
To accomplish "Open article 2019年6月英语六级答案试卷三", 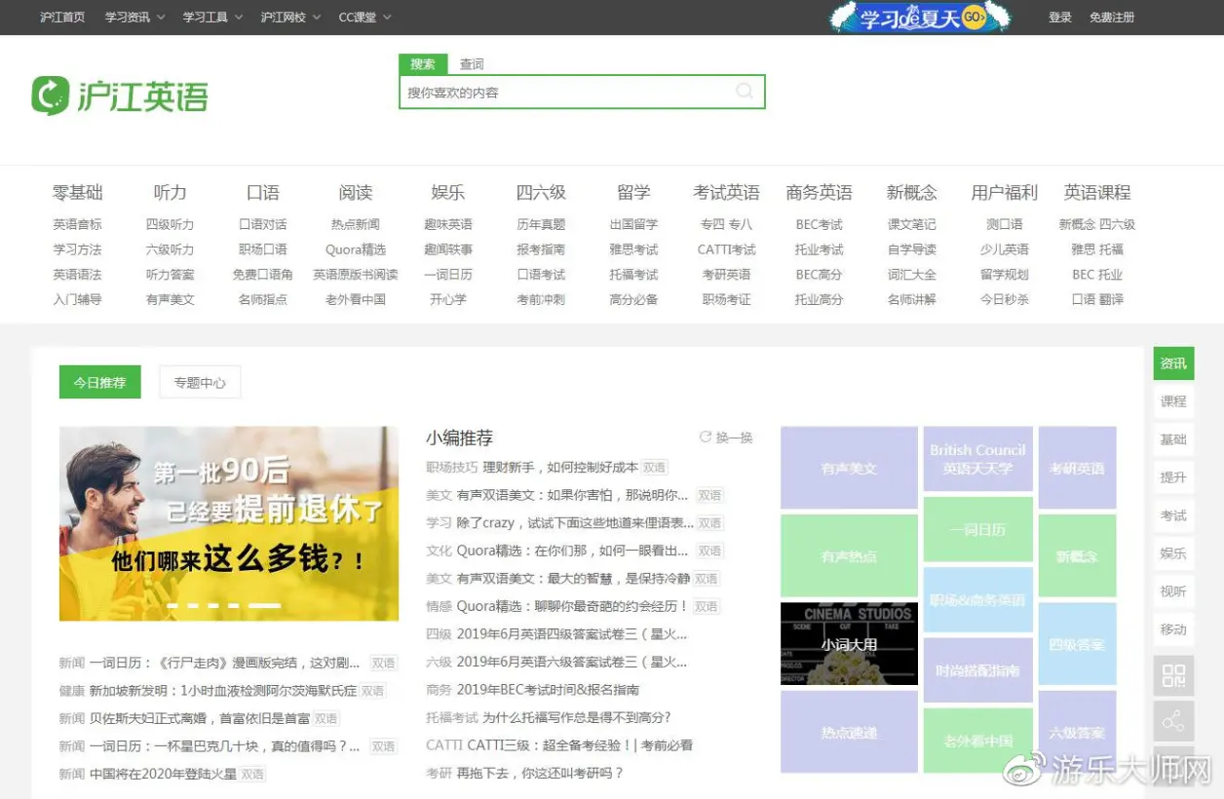I will (572, 662).
